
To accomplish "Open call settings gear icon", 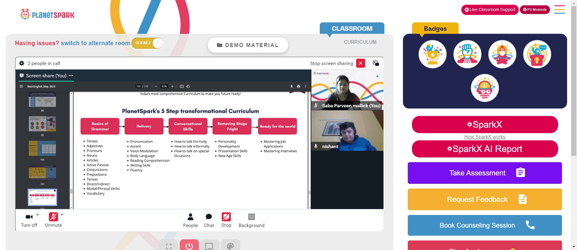I will point(22,63).
